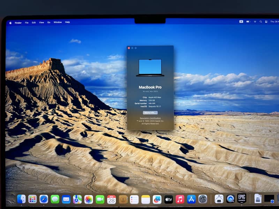Open the Go menu

click(x=49, y=22)
